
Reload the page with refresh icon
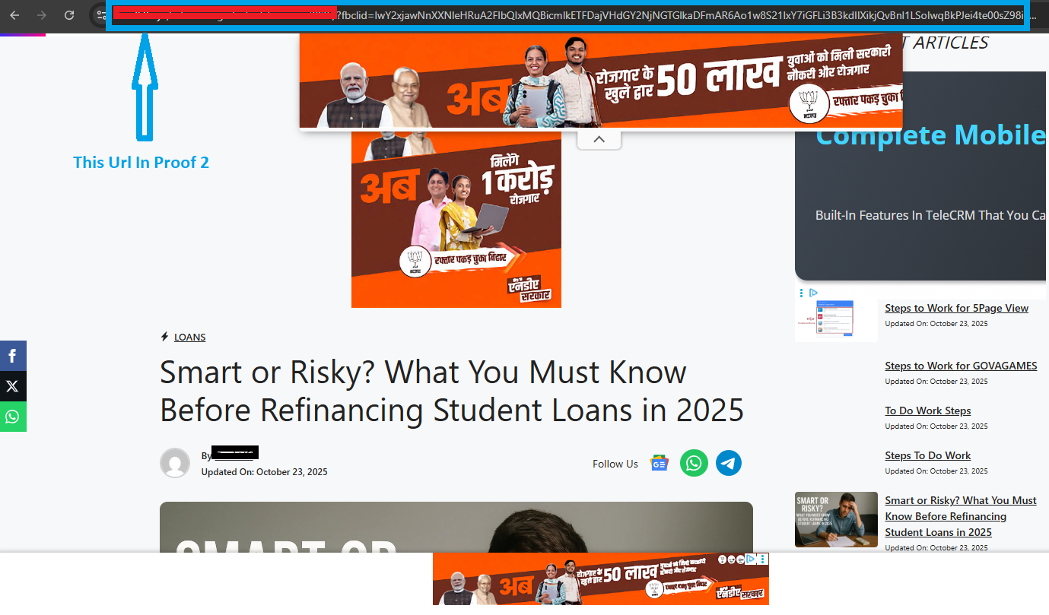tap(69, 15)
